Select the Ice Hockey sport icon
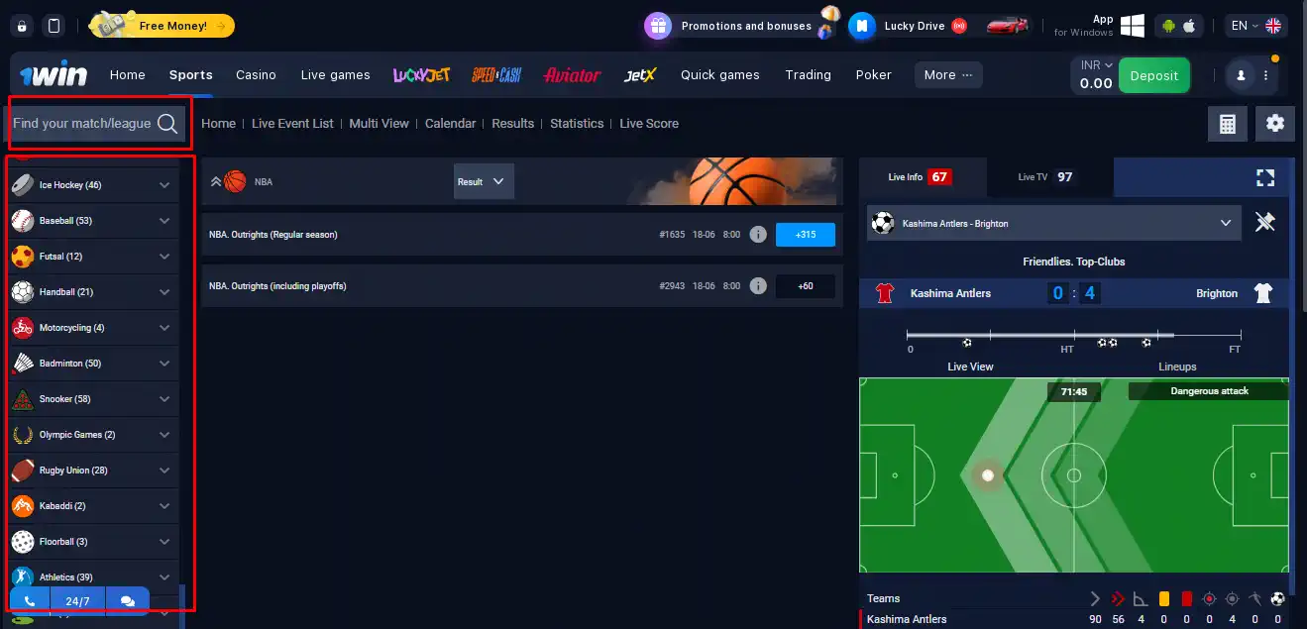The height and width of the screenshot is (629, 1307). click(x=22, y=184)
